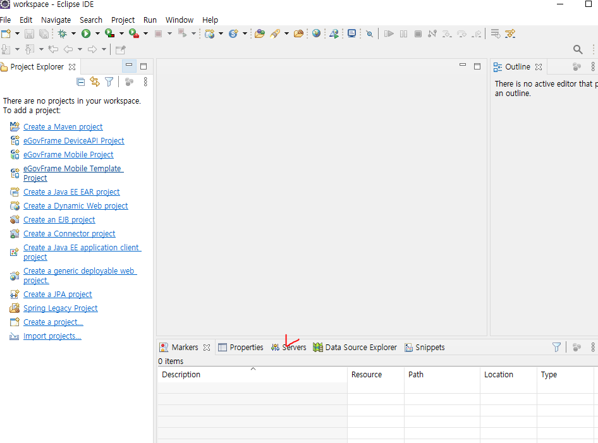Open the Project menu
598x443 pixels.
click(123, 20)
